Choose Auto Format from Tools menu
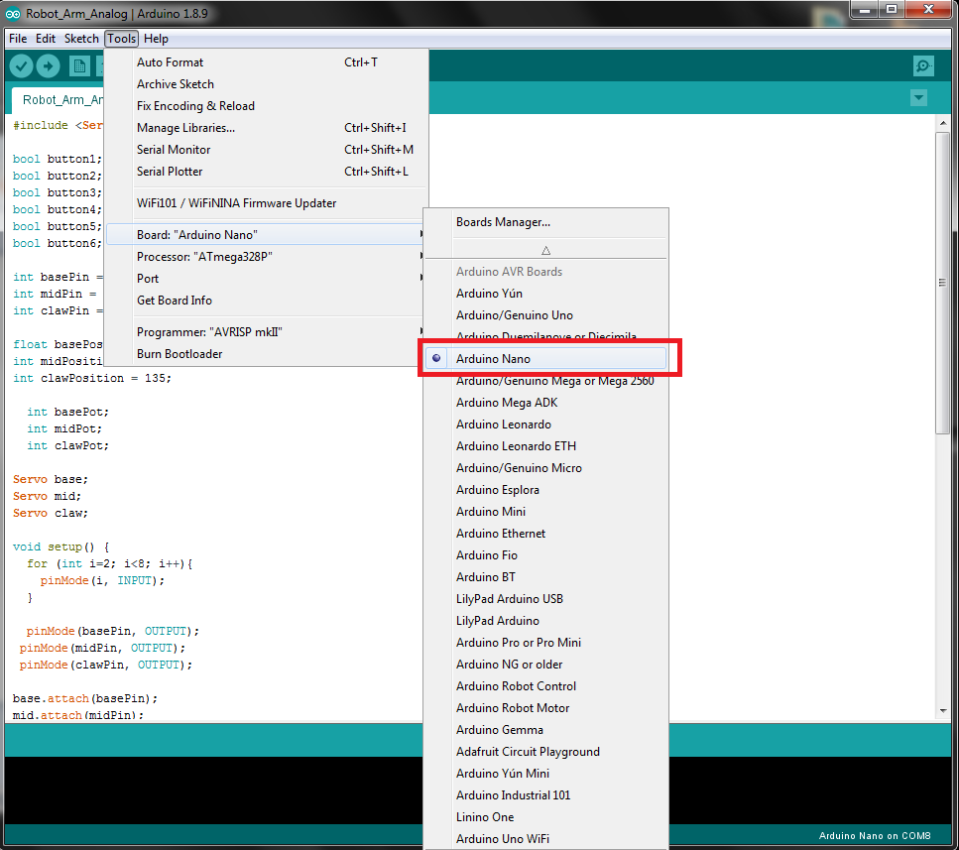 point(266,62)
